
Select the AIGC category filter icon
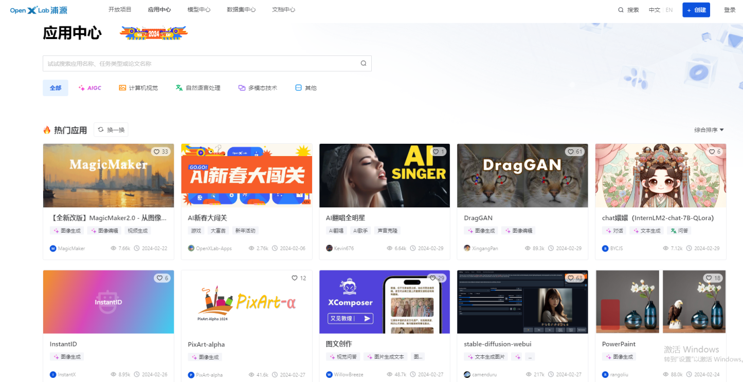tap(82, 87)
